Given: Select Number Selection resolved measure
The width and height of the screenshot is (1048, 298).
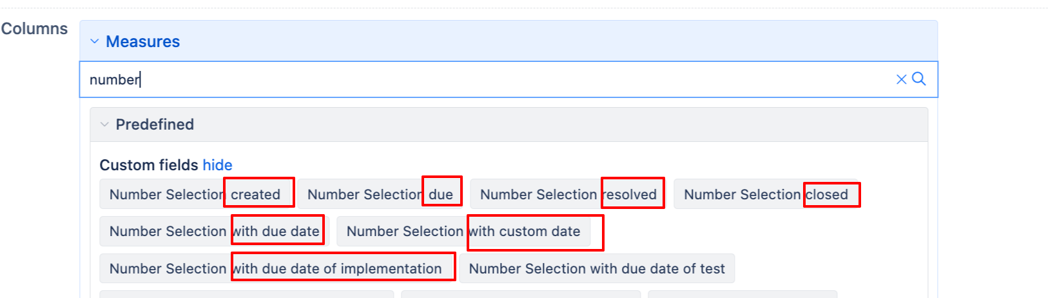Looking at the screenshot, I should 568,194.
